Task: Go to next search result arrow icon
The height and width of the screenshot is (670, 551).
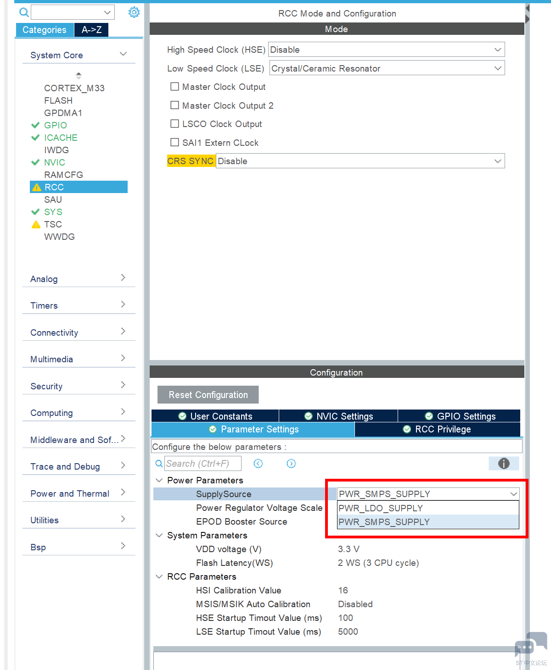Action: [291, 464]
